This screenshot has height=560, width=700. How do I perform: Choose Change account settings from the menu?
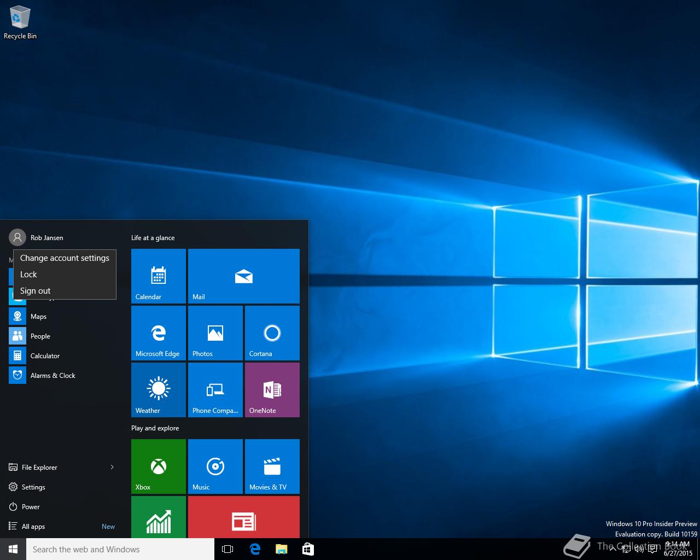tap(65, 258)
